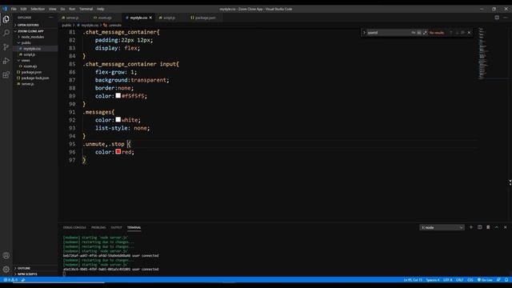Open the Run and Debug view
Screen dimensions: 512x288
tap(6, 61)
